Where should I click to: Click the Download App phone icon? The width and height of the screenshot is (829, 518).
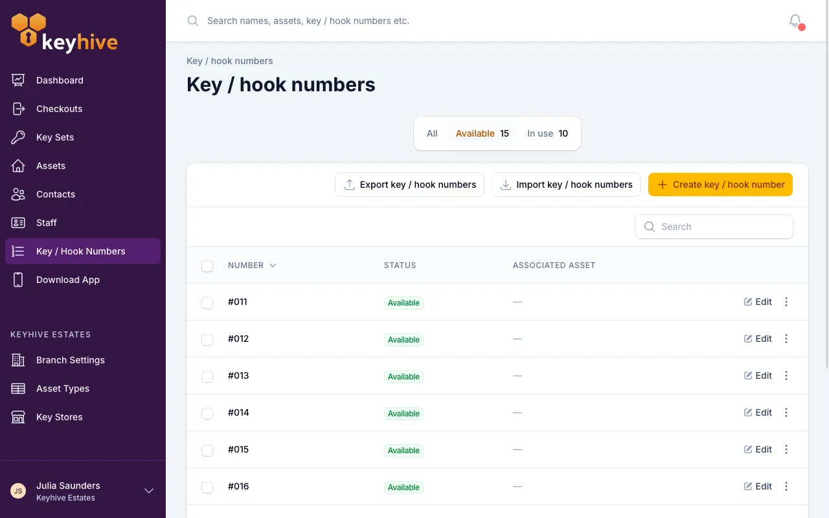tap(18, 280)
